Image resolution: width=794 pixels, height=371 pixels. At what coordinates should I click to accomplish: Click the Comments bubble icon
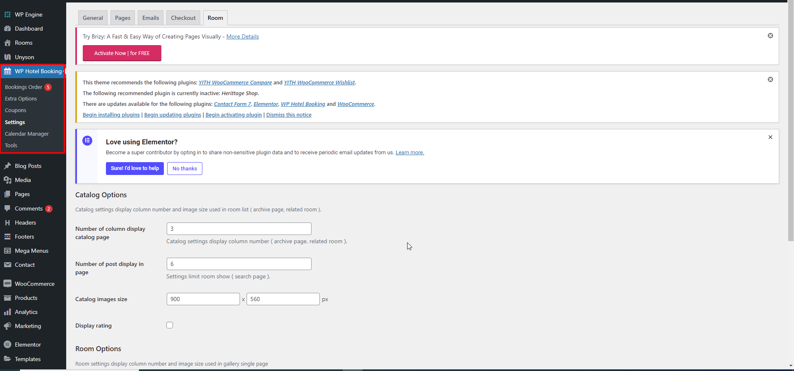click(7, 208)
